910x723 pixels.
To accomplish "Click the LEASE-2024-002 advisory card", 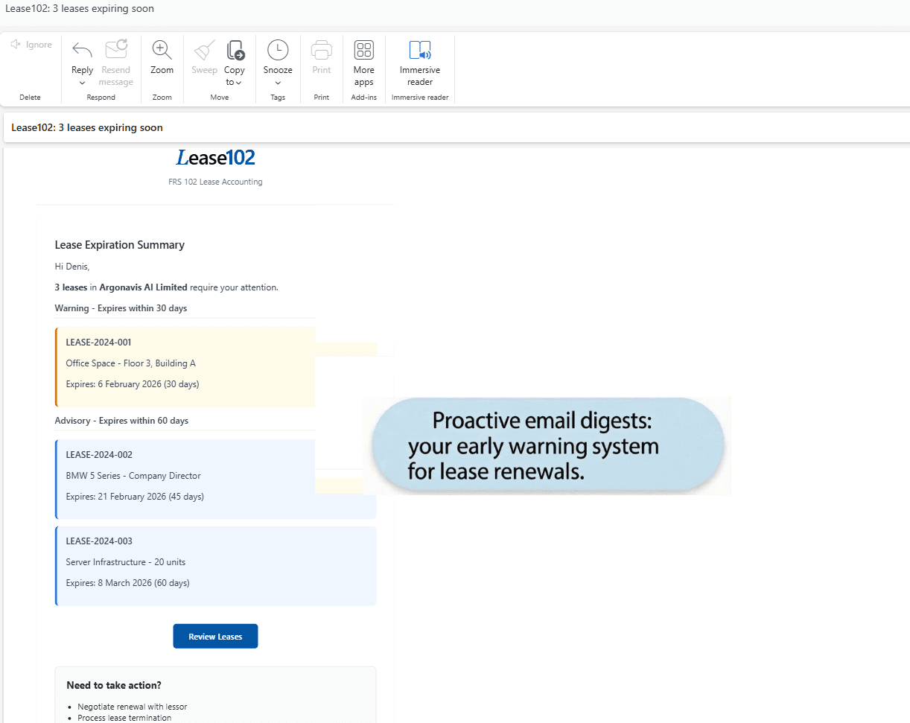I will [x=215, y=479].
